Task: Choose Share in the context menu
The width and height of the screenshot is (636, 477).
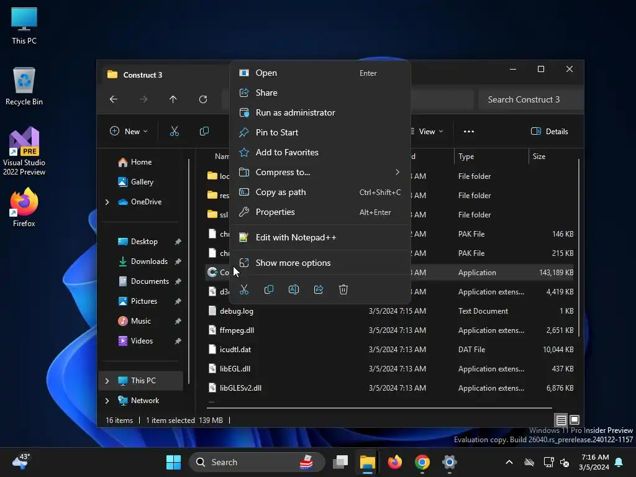Action: pyautogui.click(x=320, y=93)
